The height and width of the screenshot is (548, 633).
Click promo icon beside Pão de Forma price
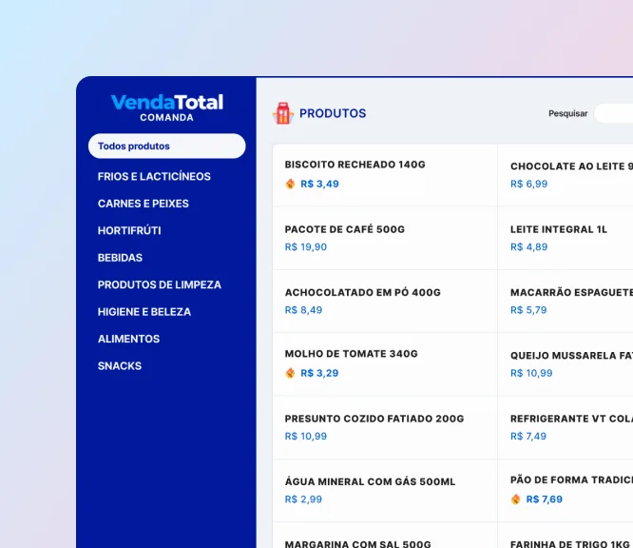tap(516, 499)
